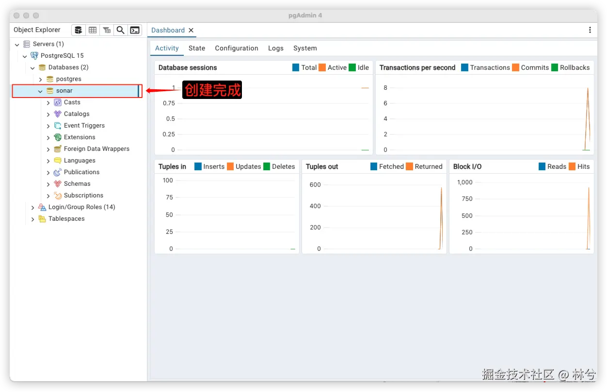The height and width of the screenshot is (392, 607).
Task: Click the PostgreSQL 15 elephant icon
Action: pyautogui.click(x=34, y=56)
